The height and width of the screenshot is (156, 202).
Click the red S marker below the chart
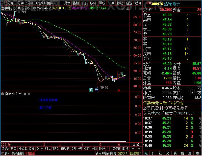point(119,90)
